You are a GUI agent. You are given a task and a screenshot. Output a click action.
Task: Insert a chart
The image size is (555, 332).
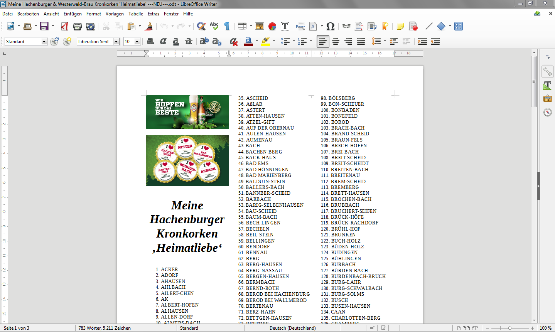(x=272, y=26)
